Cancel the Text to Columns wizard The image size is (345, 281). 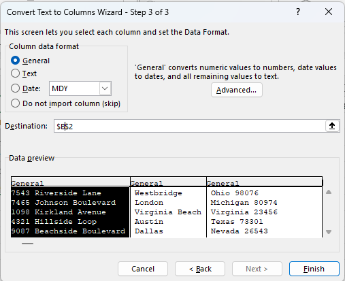[x=143, y=269]
